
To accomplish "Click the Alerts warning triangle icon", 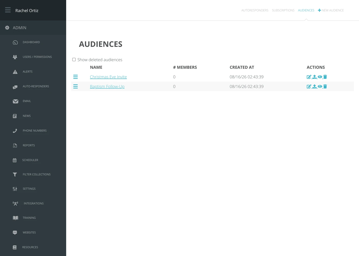I will pyautogui.click(x=15, y=72).
